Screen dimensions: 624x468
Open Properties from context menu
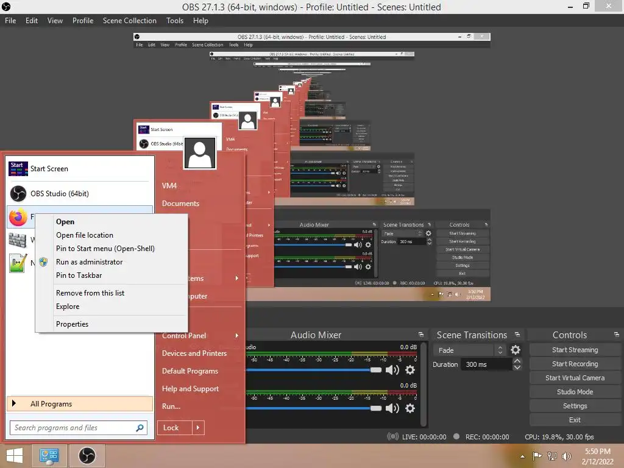tap(112, 324)
